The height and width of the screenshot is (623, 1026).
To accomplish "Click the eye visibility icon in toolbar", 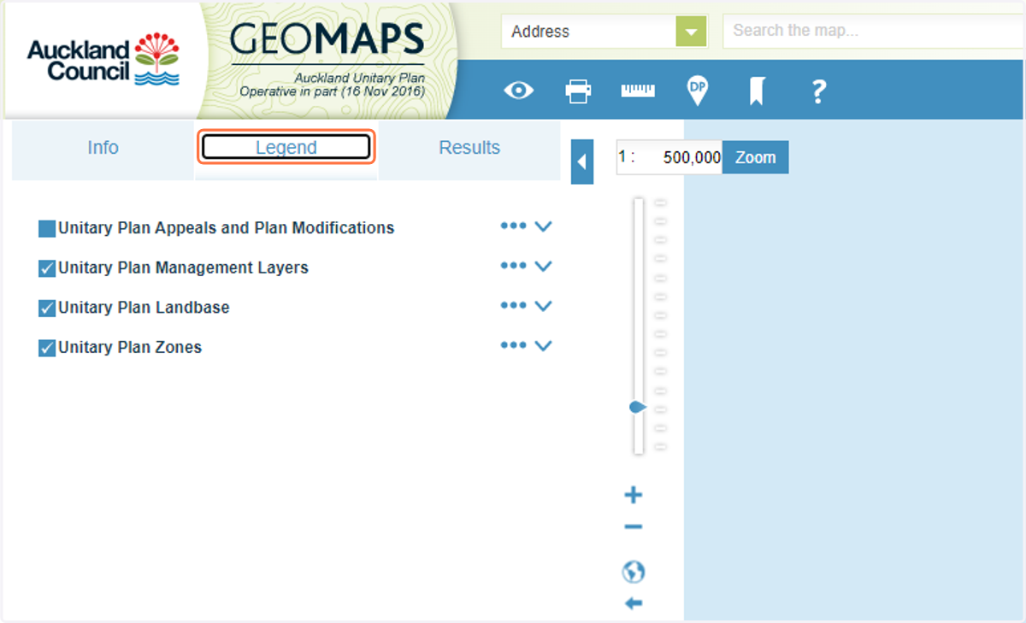I will [519, 91].
